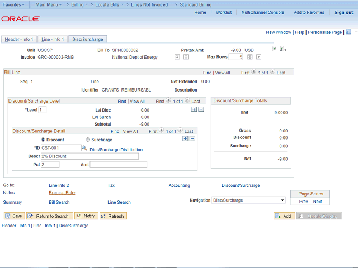Click the lookup magnifier beside ID field
This screenshot has width=358, height=268.
(84, 148)
